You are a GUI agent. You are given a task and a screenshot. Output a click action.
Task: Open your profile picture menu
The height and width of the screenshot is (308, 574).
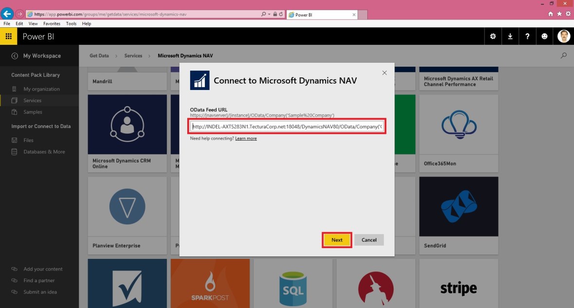tap(563, 36)
